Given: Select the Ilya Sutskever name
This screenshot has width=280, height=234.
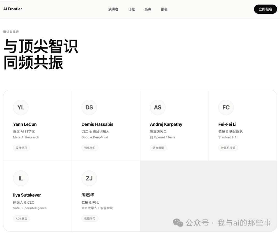Looking at the screenshot, I should [27, 195].
